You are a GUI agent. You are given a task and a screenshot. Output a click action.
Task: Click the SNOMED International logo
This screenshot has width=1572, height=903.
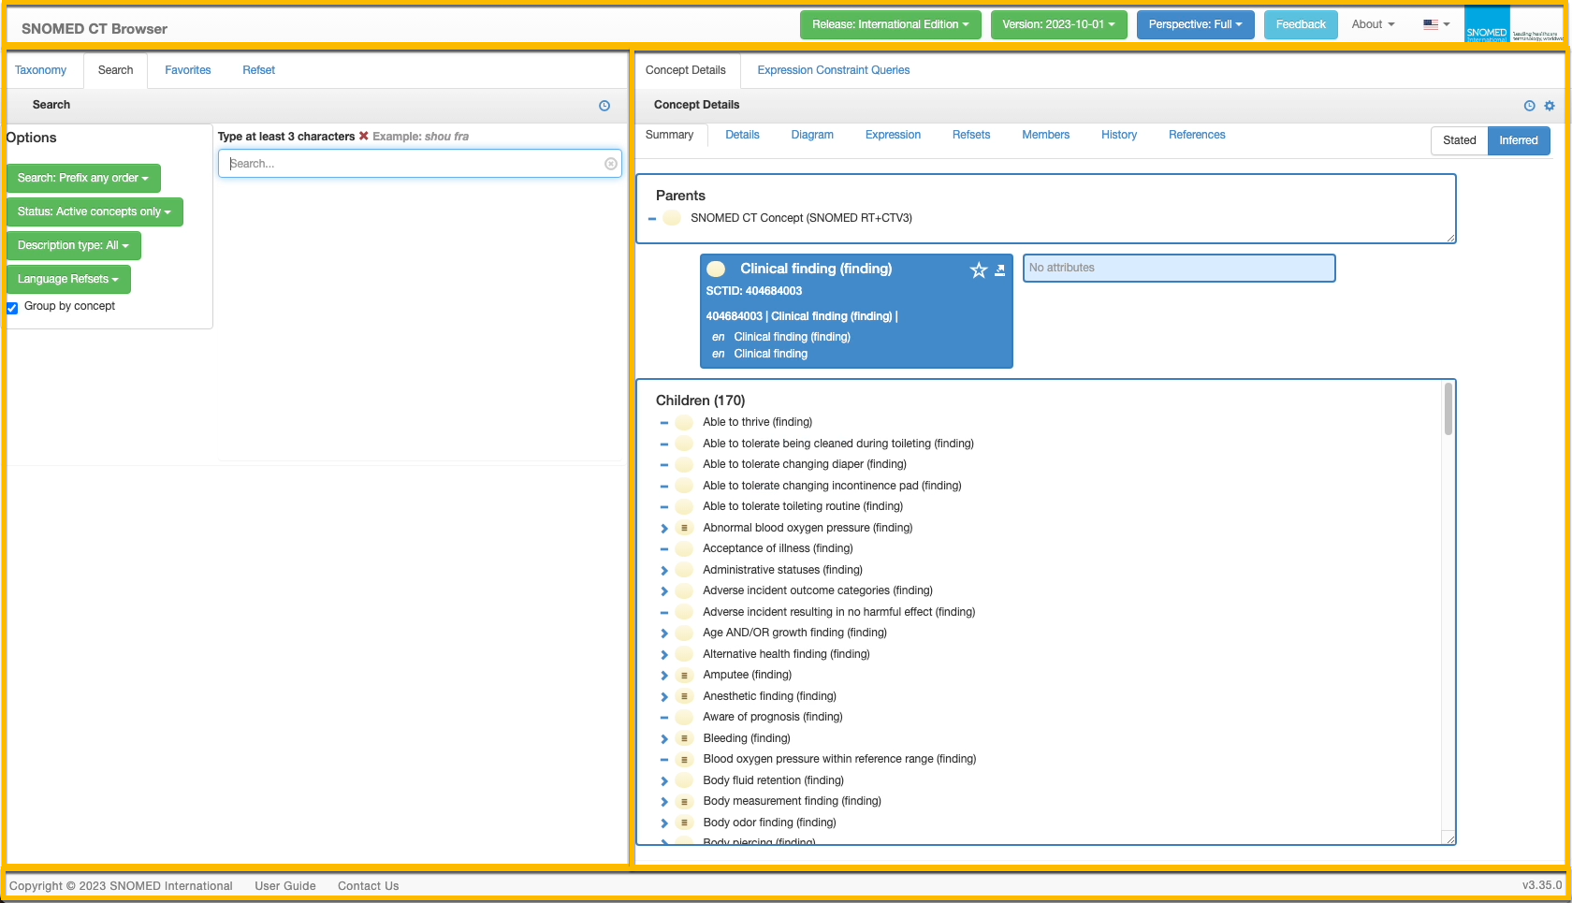coord(1514,24)
